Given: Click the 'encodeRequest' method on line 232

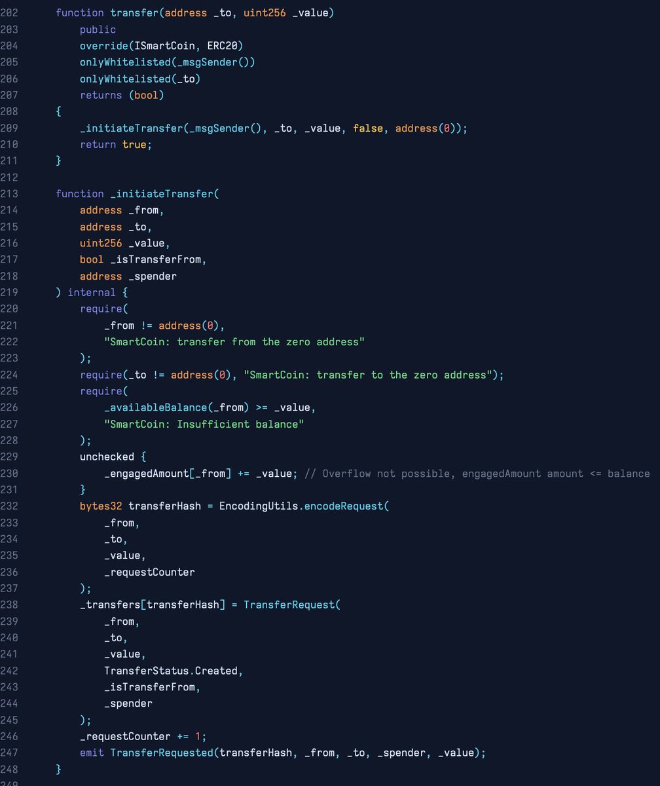Looking at the screenshot, I should coord(343,506).
